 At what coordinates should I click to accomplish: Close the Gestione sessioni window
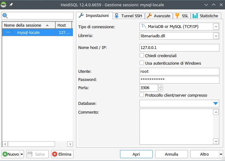click(x=221, y=5)
